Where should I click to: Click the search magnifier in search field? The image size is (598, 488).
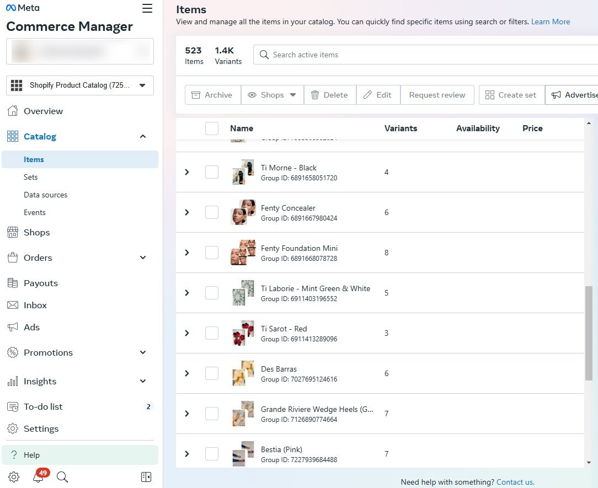click(x=264, y=55)
